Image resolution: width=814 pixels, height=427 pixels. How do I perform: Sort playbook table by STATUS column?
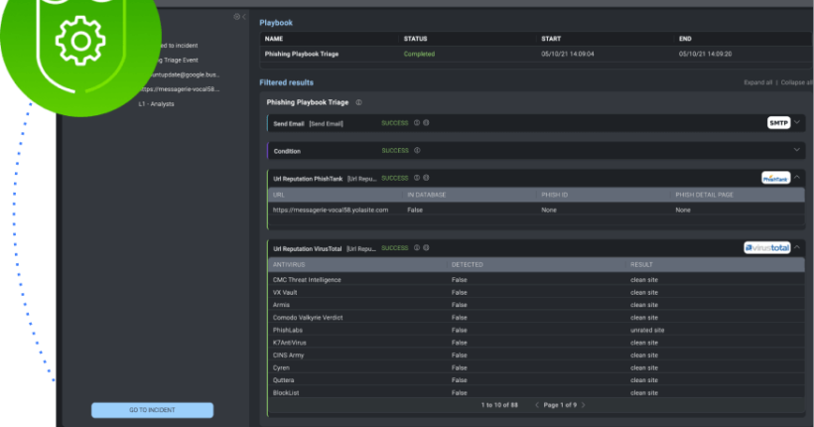415,39
